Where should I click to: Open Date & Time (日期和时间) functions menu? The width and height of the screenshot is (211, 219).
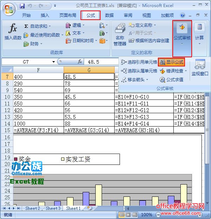pyautogui.click(x=81, y=41)
